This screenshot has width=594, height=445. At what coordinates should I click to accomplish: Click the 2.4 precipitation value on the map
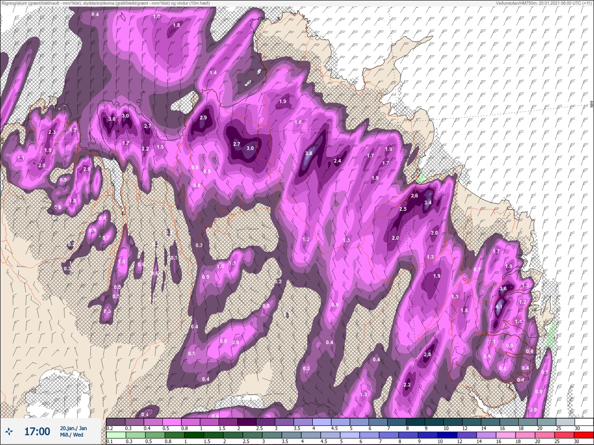coord(337,161)
